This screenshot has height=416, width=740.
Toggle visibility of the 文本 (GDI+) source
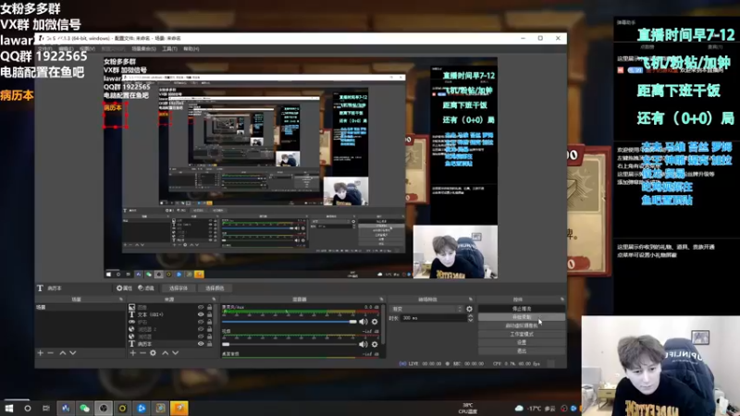point(201,314)
